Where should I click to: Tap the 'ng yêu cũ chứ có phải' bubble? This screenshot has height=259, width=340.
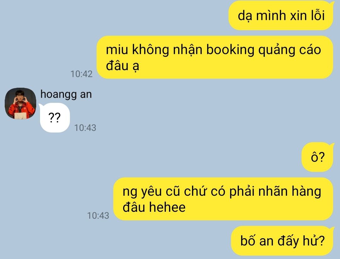(x=223, y=199)
